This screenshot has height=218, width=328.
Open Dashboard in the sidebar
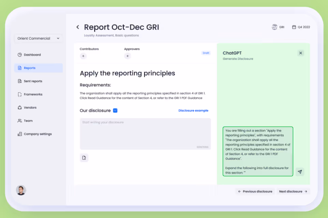pos(39,55)
